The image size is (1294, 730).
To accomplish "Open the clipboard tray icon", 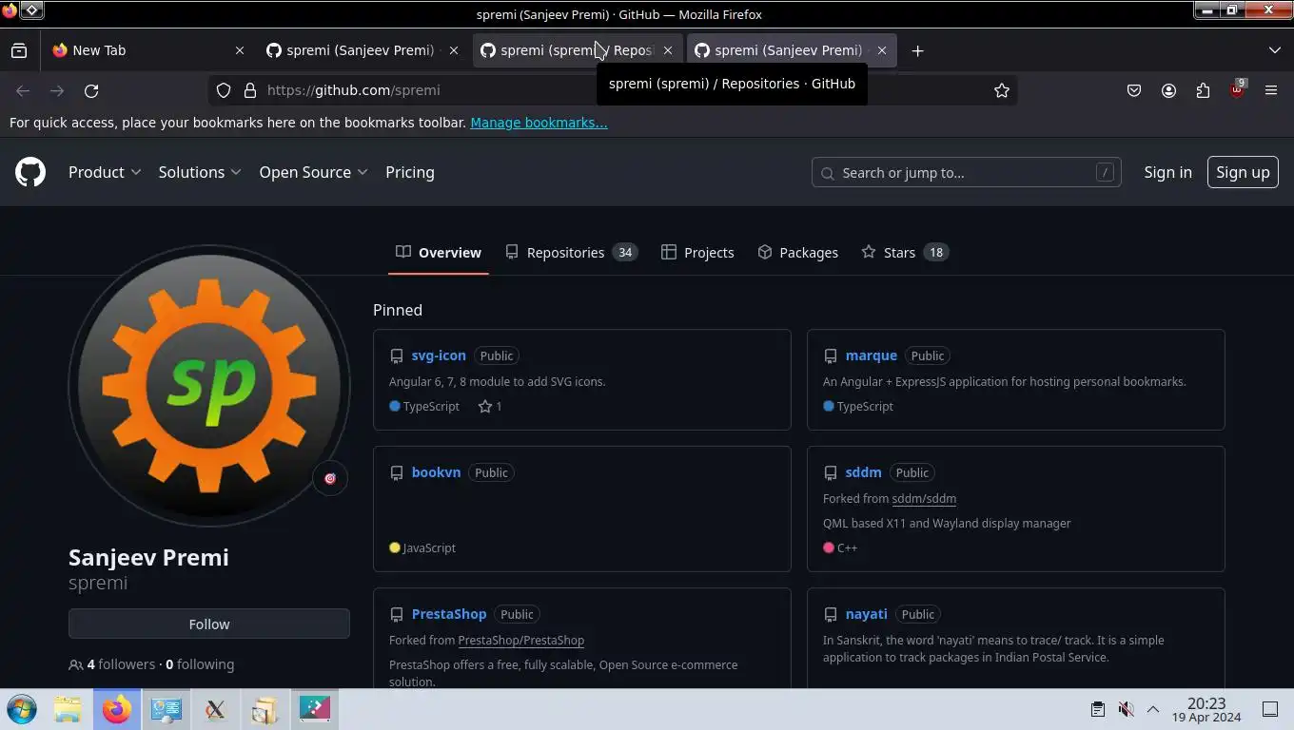I will click(x=1097, y=709).
